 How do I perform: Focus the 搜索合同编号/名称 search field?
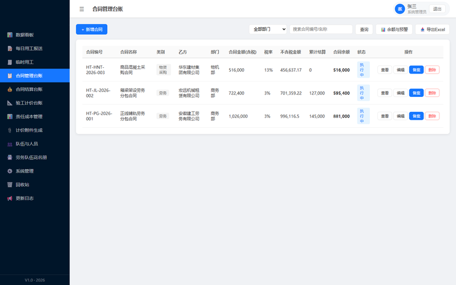[321, 30]
